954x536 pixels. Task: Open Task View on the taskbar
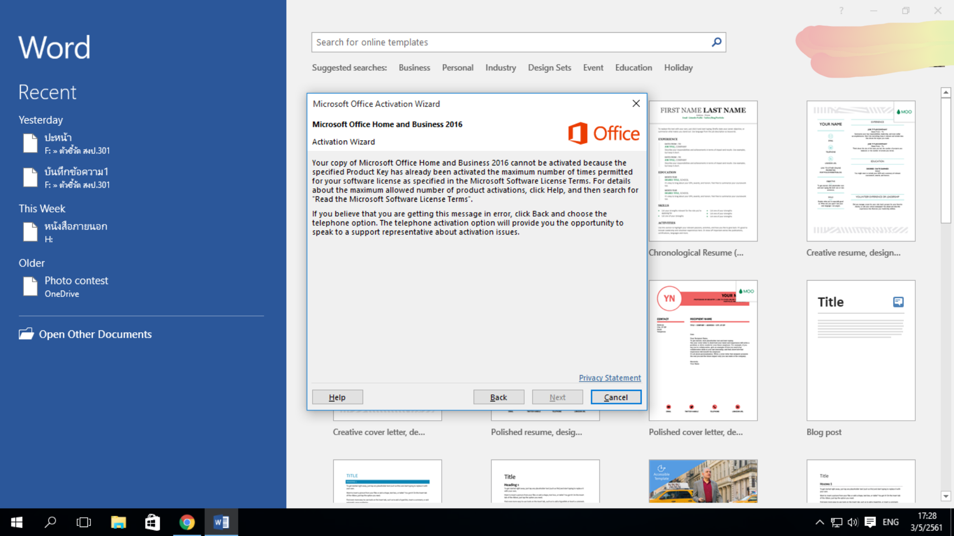point(84,522)
